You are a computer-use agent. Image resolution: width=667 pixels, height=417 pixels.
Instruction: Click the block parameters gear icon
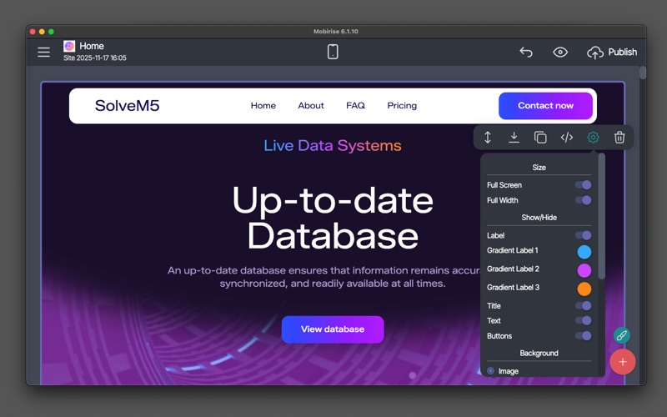(593, 138)
